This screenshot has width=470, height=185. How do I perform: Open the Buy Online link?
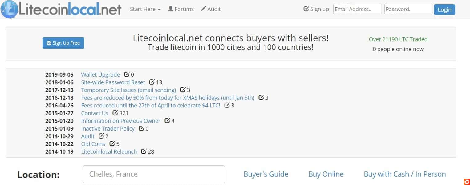point(326,174)
